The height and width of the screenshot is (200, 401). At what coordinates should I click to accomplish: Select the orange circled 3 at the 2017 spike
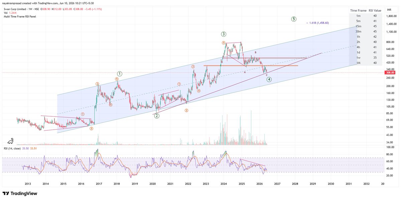point(97,84)
